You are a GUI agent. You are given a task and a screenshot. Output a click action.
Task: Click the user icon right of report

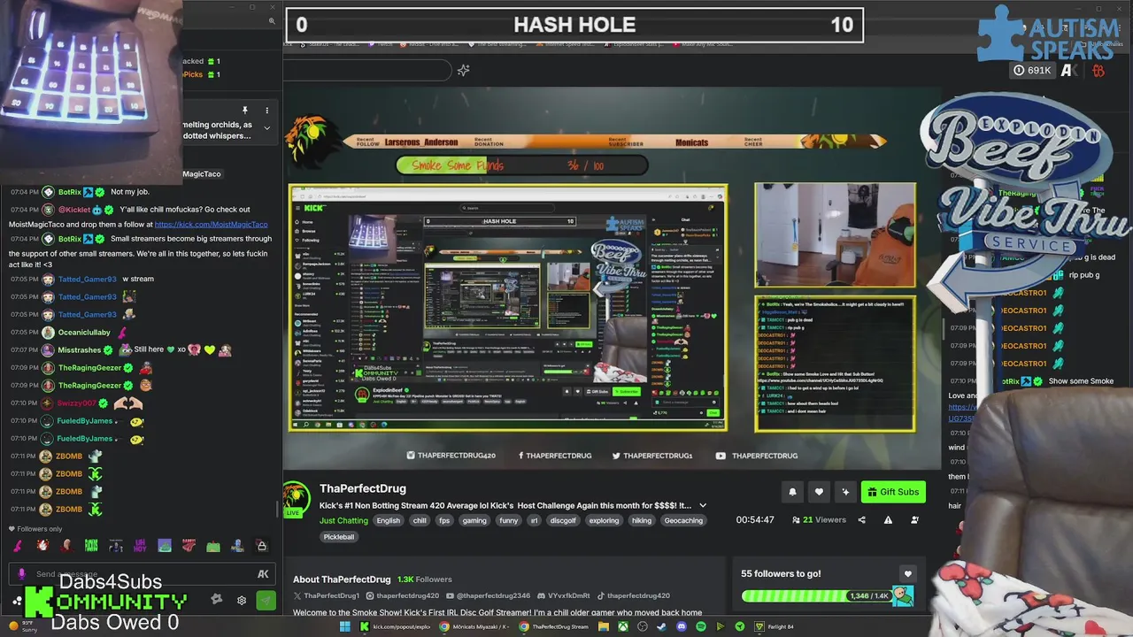click(914, 520)
